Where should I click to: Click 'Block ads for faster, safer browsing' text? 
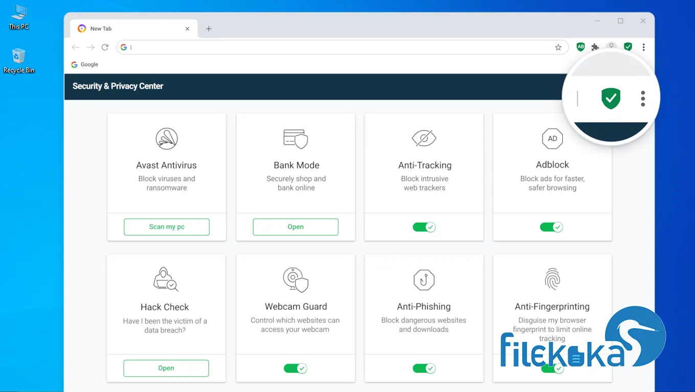point(552,183)
